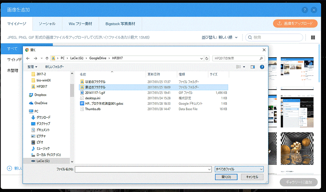
Task: Switch to Wix フリー素材 tab
Action: 80,24
